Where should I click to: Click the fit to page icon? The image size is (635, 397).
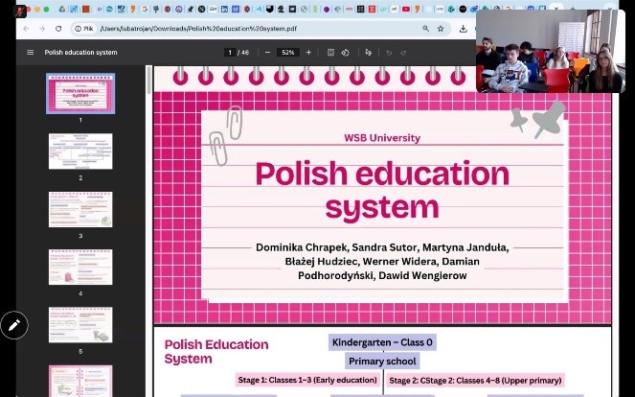tap(331, 53)
